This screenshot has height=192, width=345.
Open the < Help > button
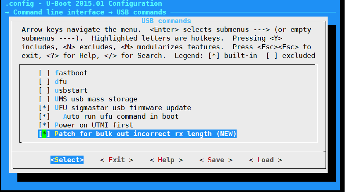point(166,160)
